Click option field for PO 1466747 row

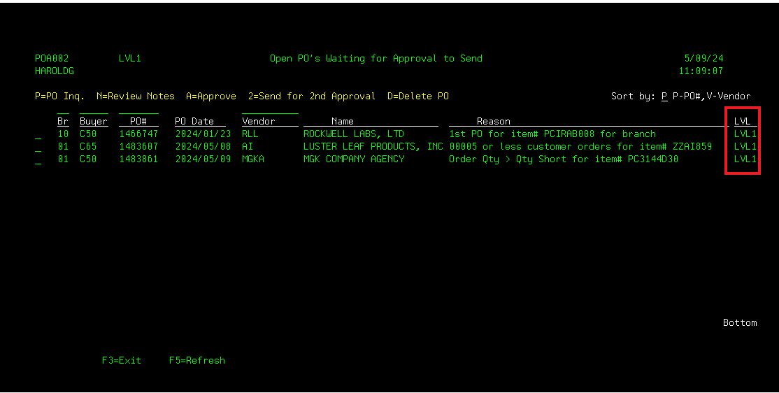click(38, 134)
